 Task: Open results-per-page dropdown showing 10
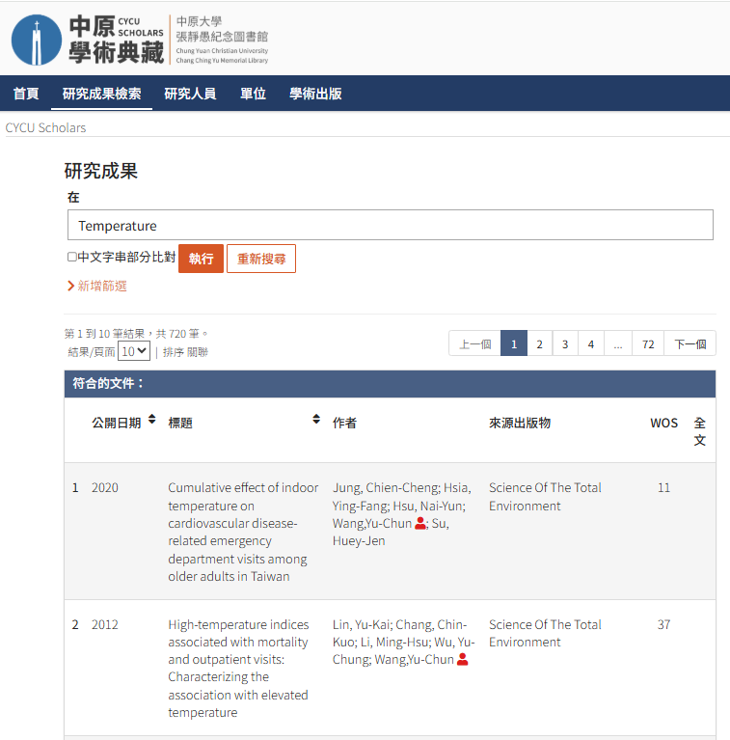point(134,351)
